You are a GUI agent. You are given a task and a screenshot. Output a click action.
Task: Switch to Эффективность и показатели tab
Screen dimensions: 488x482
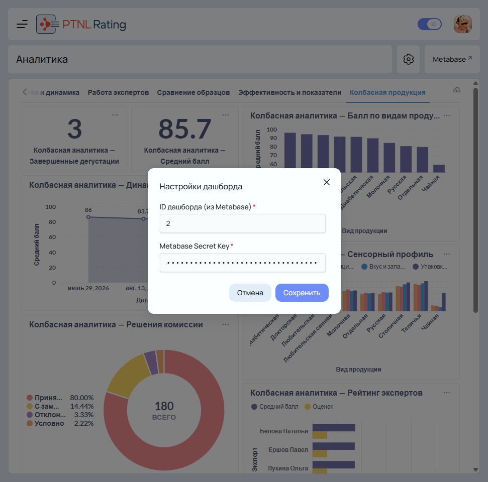coord(290,92)
